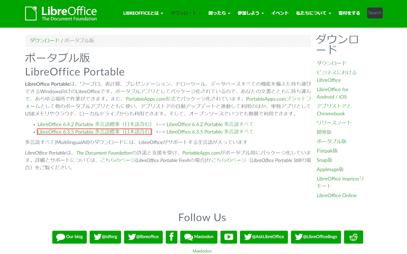
Task: Open the Our blog social button
Action: click(x=69, y=237)
